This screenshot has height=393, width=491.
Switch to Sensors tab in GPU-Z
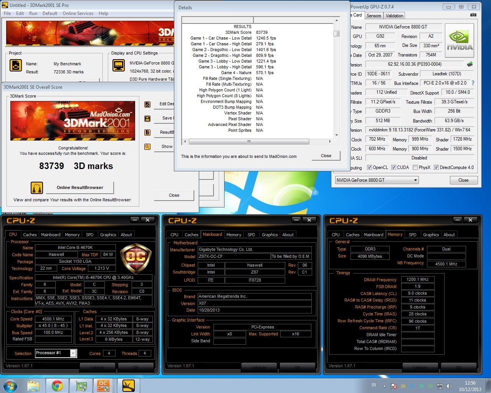pos(374,16)
